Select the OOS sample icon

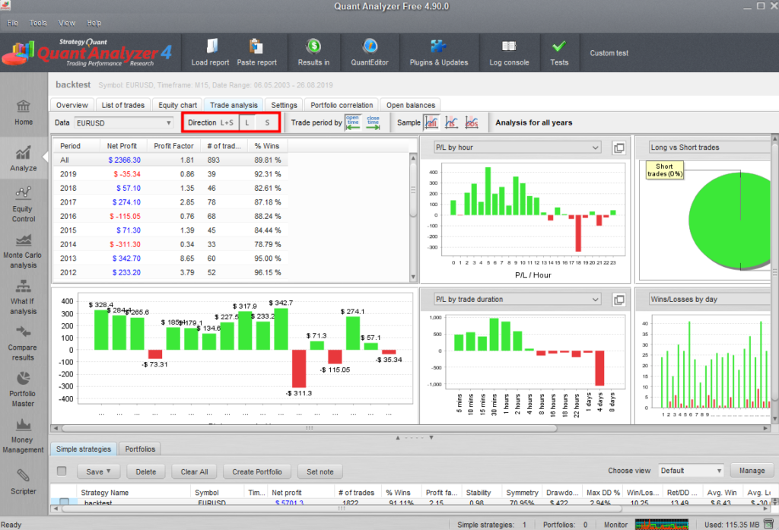click(472, 122)
